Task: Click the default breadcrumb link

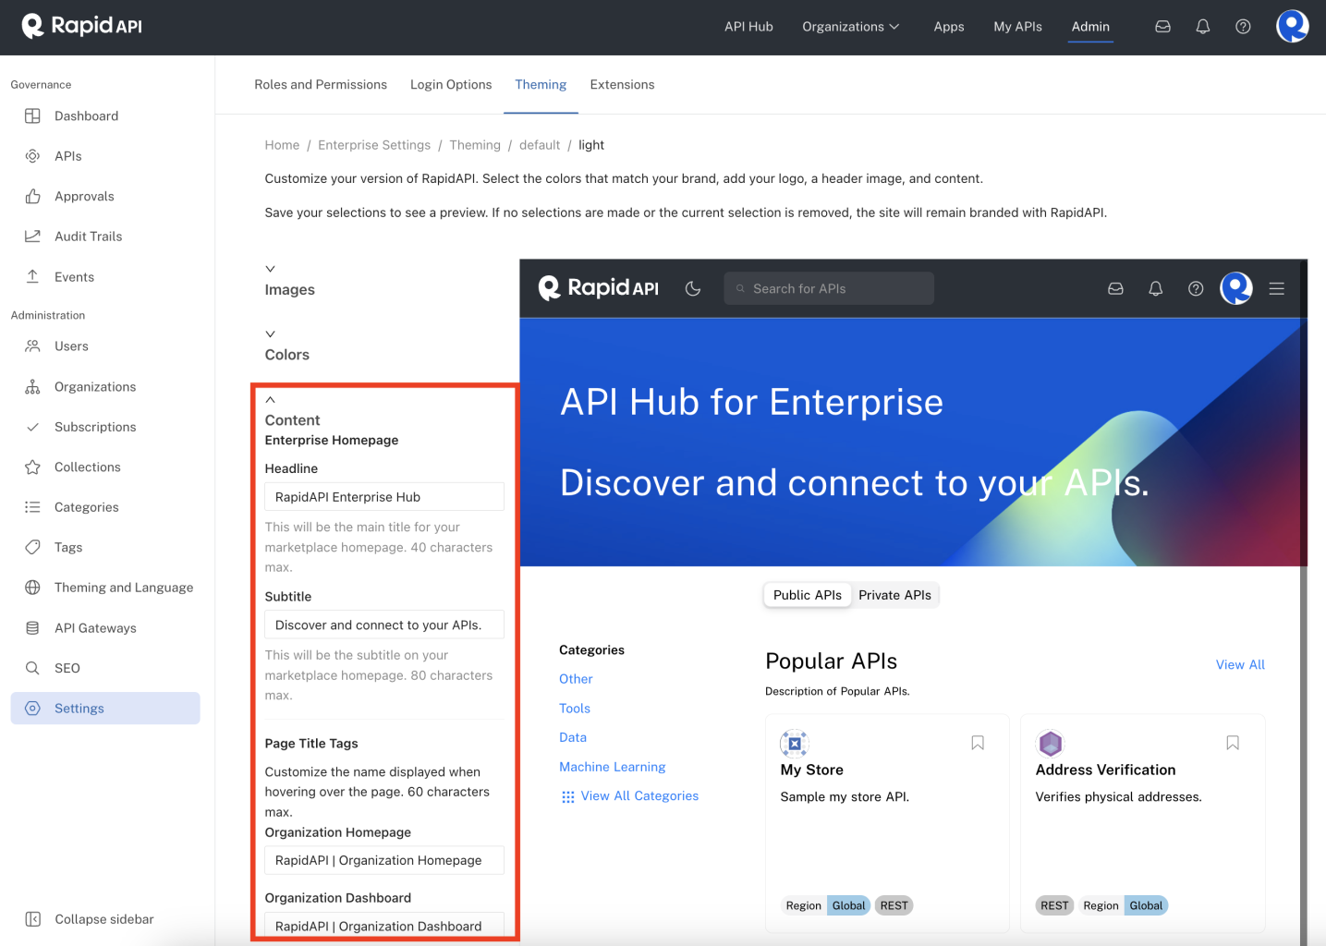Action: click(x=540, y=145)
